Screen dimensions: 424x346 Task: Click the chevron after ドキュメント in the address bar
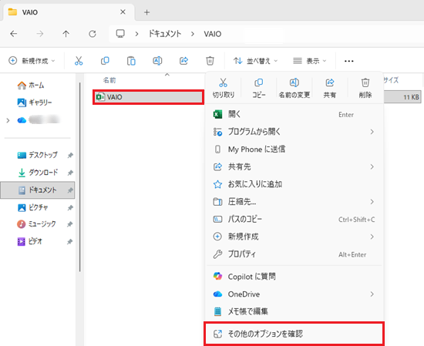point(193,34)
